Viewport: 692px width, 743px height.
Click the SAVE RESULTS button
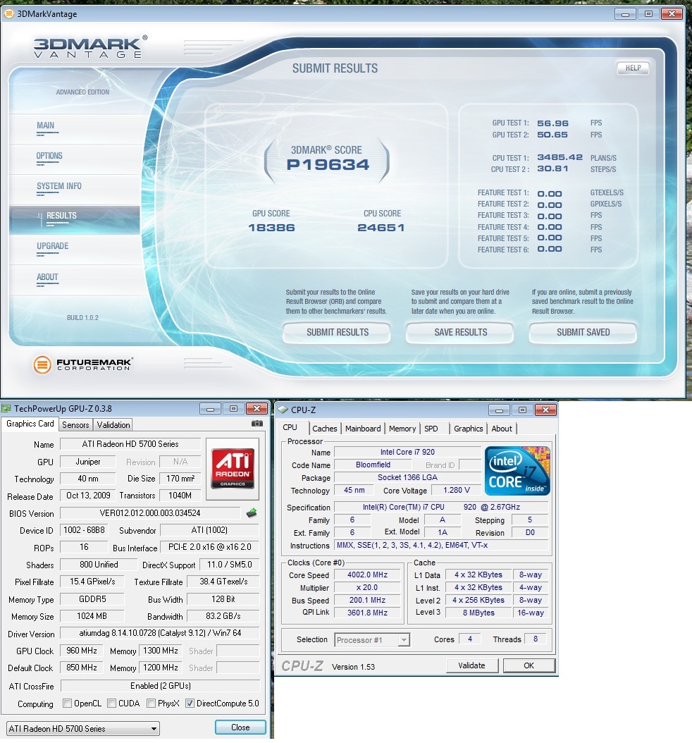460,332
